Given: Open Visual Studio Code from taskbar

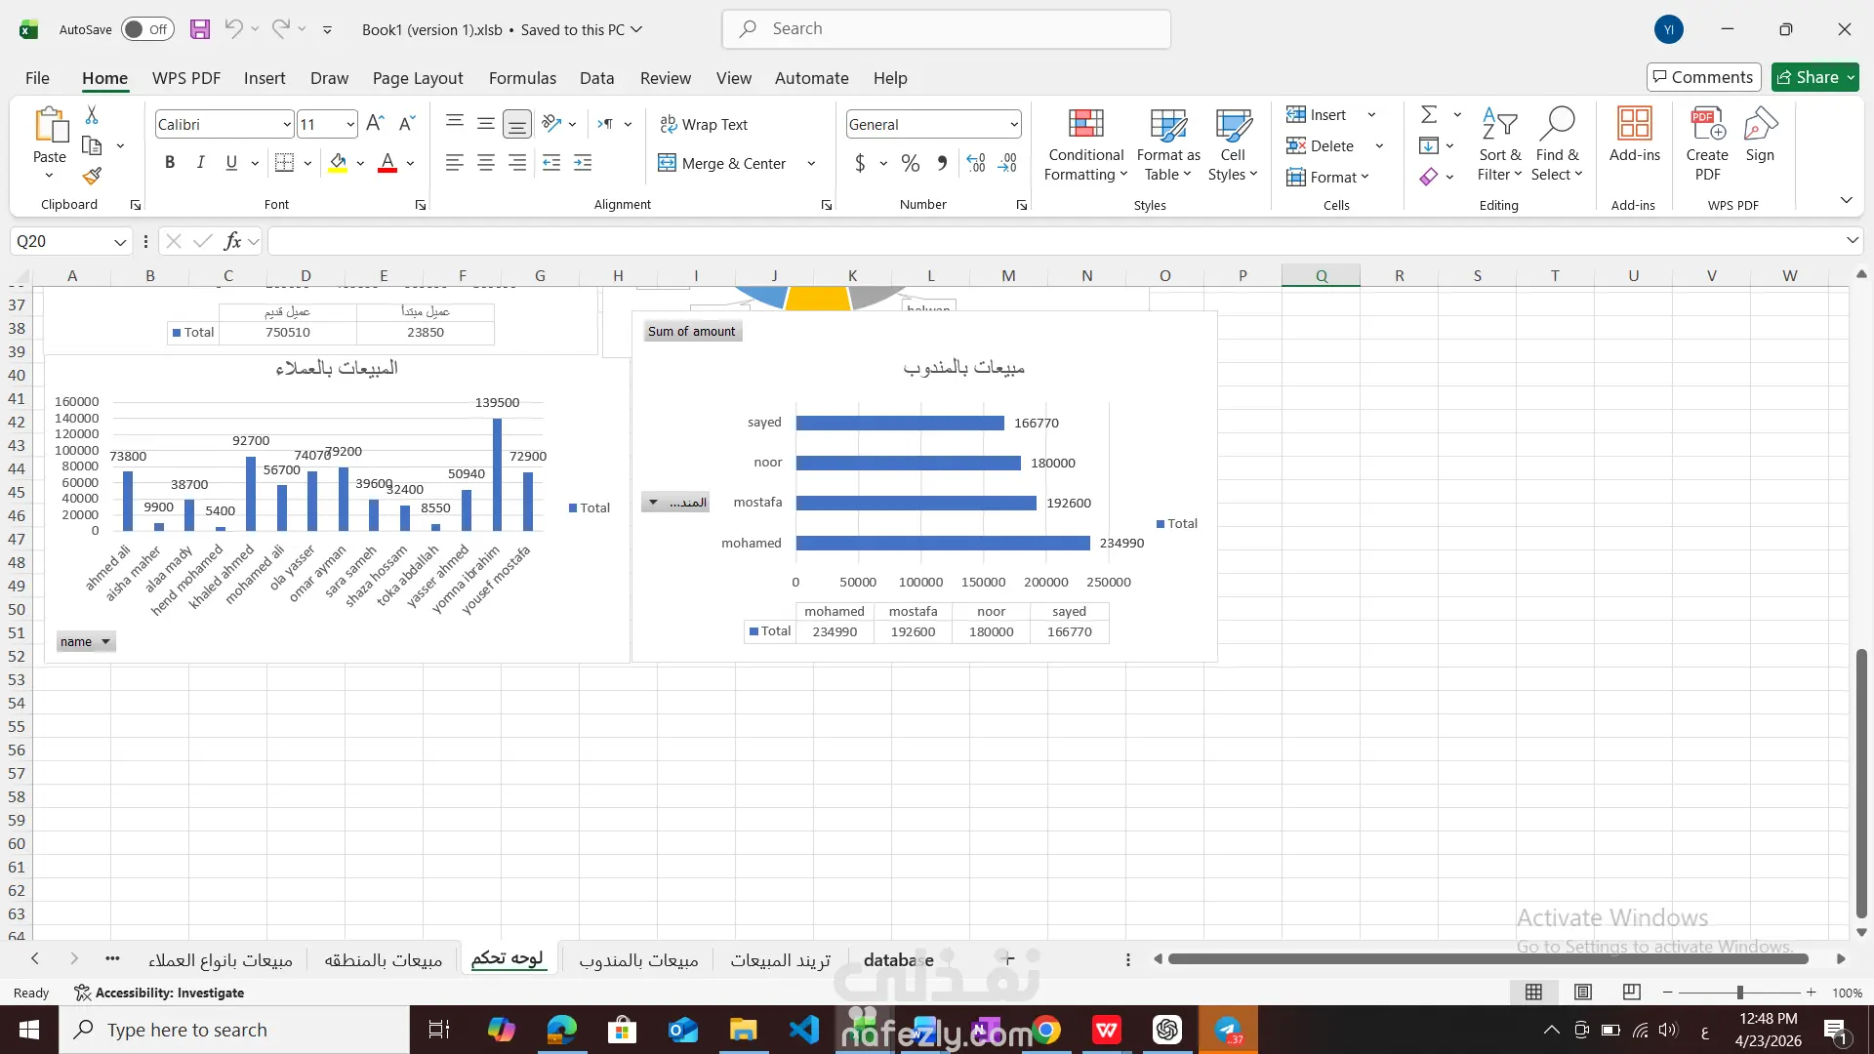Looking at the screenshot, I should tap(804, 1030).
